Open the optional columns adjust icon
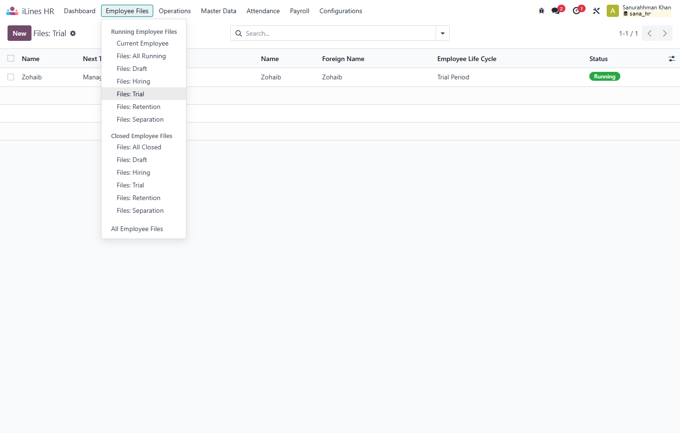Viewport: 680px width, 433px height. [x=672, y=59]
